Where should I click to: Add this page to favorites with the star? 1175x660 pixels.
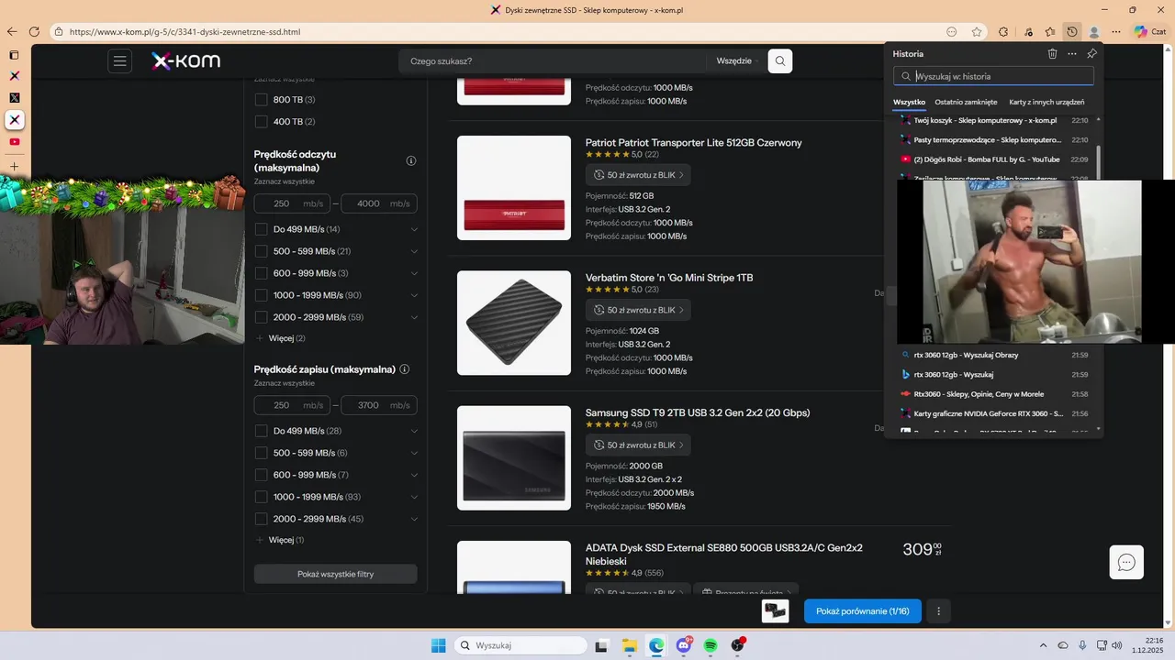[977, 31]
